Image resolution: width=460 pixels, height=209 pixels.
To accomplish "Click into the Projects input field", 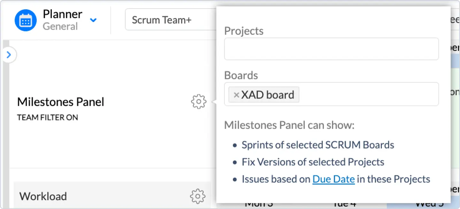I will (x=331, y=49).
